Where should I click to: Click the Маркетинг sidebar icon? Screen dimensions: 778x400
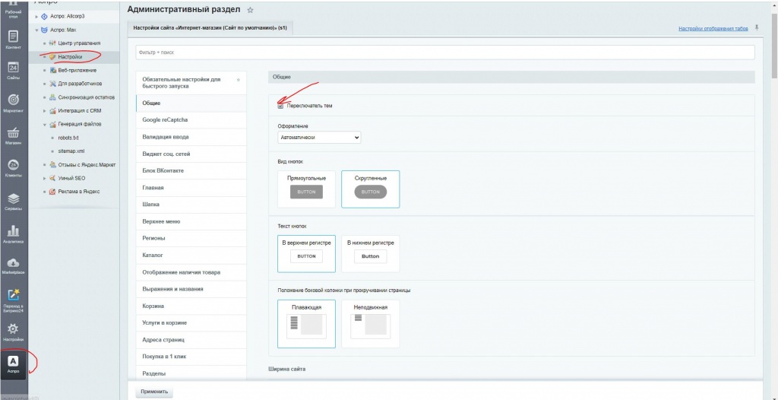click(14, 101)
